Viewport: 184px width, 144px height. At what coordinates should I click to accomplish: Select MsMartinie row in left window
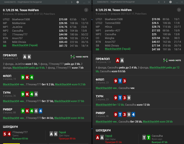pos(45,23)
